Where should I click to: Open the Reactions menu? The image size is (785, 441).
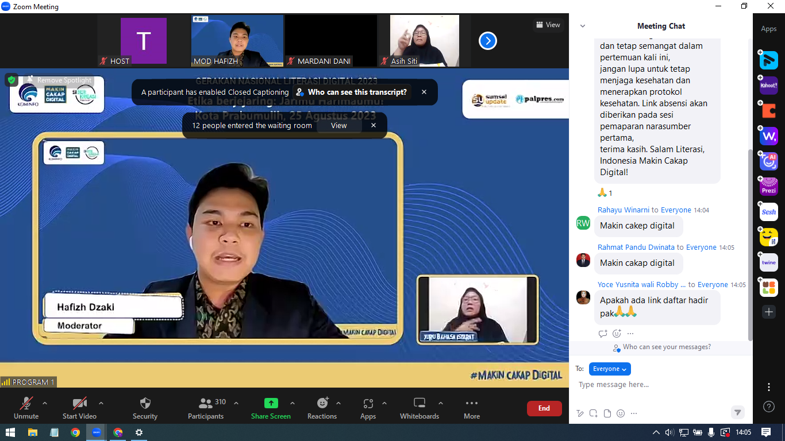tap(322, 408)
